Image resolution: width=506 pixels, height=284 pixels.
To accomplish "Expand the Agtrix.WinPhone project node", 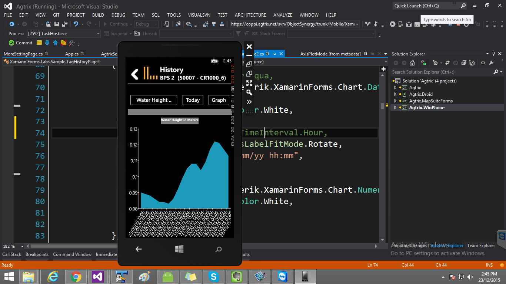I will 395,108.
